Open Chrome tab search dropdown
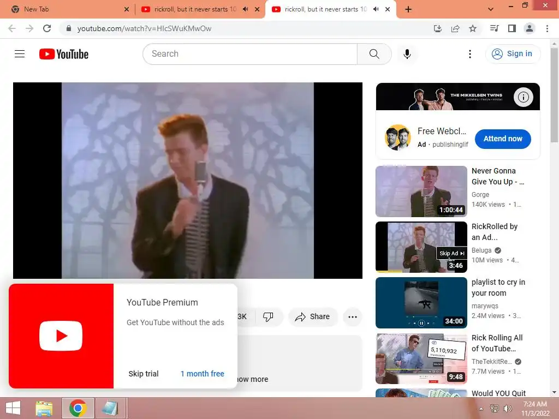Screen dimensions: 559x419 coord(491,9)
